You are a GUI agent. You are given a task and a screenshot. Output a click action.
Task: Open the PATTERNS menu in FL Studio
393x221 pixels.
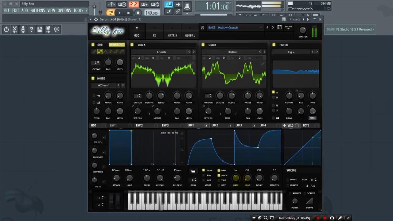[38, 10]
